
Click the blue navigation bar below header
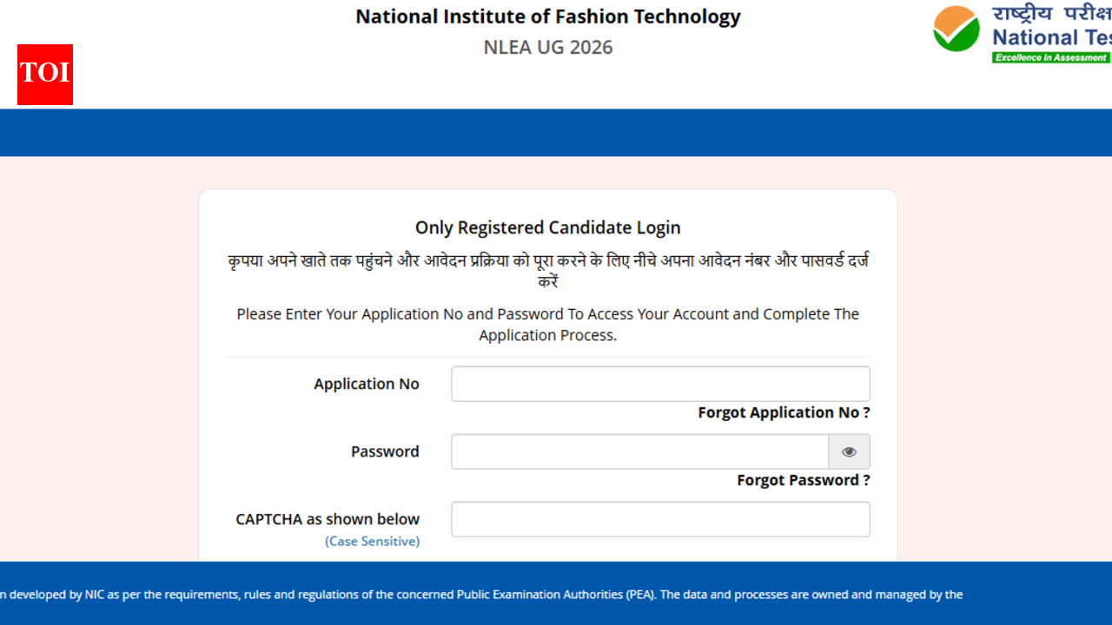(x=556, y=133)
